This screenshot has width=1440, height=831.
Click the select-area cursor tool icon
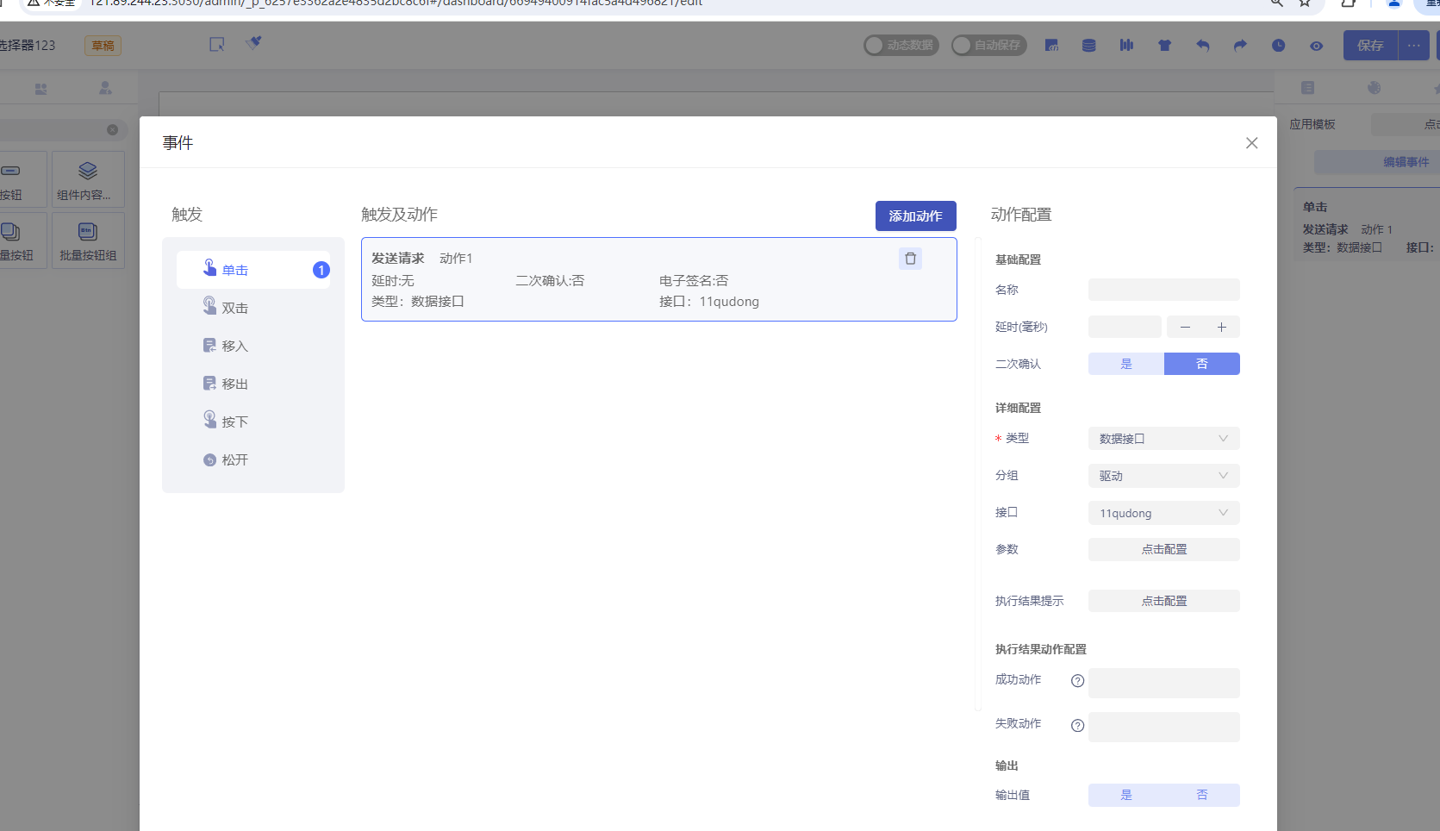point(217,44)
